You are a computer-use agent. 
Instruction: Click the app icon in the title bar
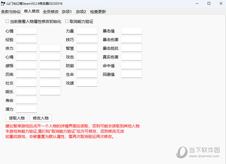3,4
